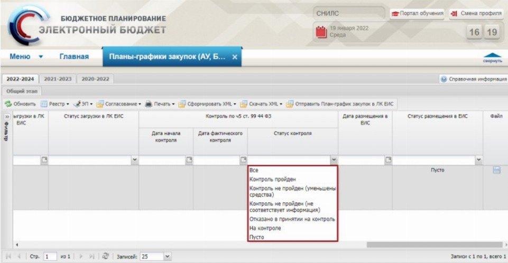Choose 'На контроле' filter option
Screen dimensions: 508x263
[x=265, y=228]
